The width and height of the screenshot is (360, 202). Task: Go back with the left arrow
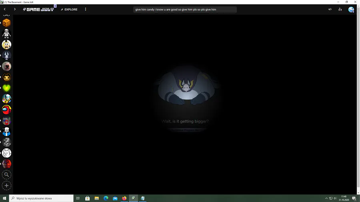4,10
